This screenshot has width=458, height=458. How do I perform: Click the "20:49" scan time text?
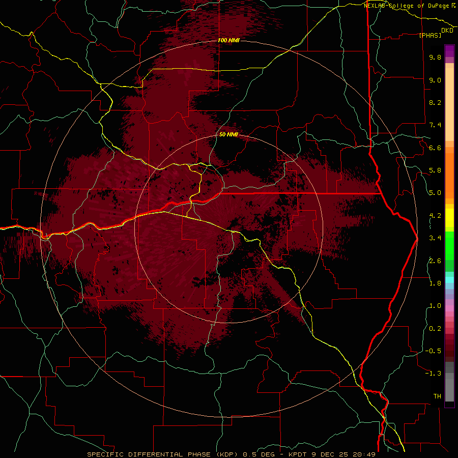364,454
